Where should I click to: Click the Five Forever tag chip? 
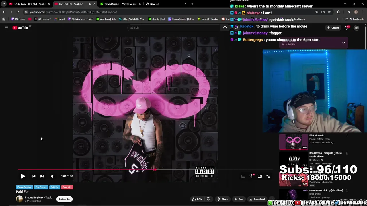coord(41,187)
